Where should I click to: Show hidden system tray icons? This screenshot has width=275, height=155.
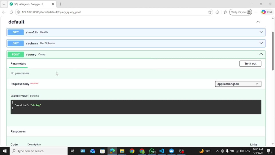coord(218,151)
